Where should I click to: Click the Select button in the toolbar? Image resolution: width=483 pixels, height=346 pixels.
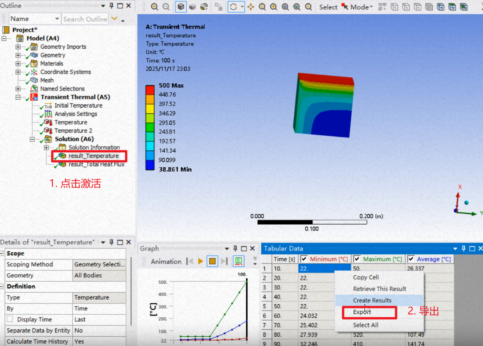click(328, 7)
